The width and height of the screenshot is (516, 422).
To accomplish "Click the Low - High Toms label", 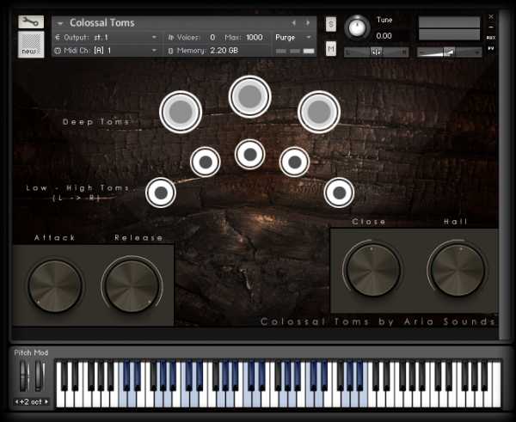I will click(x=77, y=188).
